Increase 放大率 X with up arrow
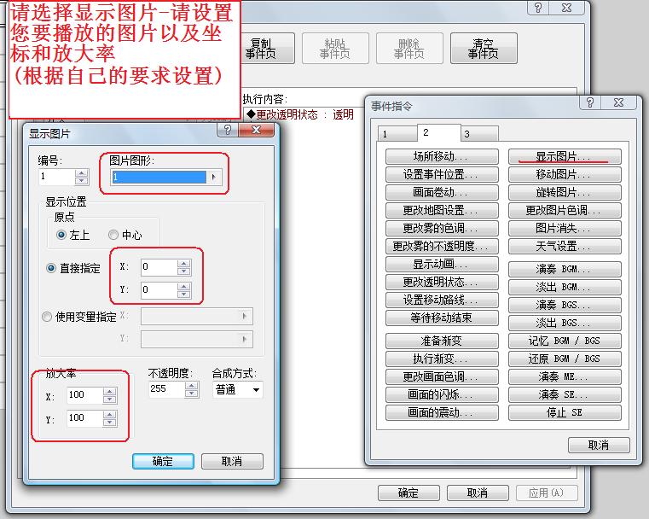The width and height of the screenshot is (649, 519). (x=109, y=391)
